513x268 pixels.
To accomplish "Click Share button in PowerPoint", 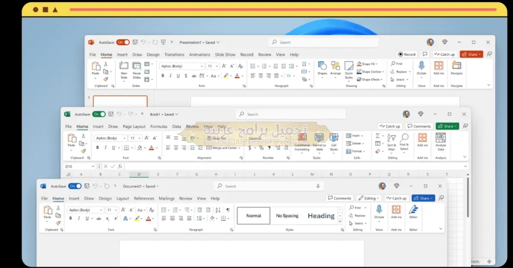I will tap(471, 54).
